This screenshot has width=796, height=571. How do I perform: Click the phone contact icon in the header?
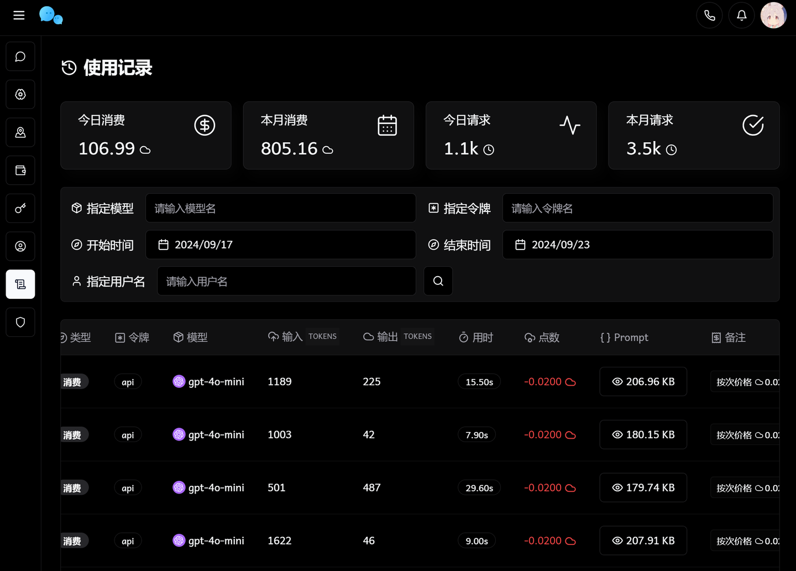[x=709, y=15]
